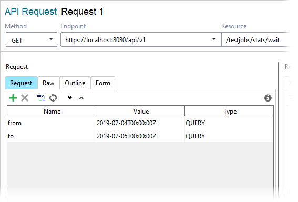Click value 2019-07-04T00:00:00Z

(x=126, y=123)
